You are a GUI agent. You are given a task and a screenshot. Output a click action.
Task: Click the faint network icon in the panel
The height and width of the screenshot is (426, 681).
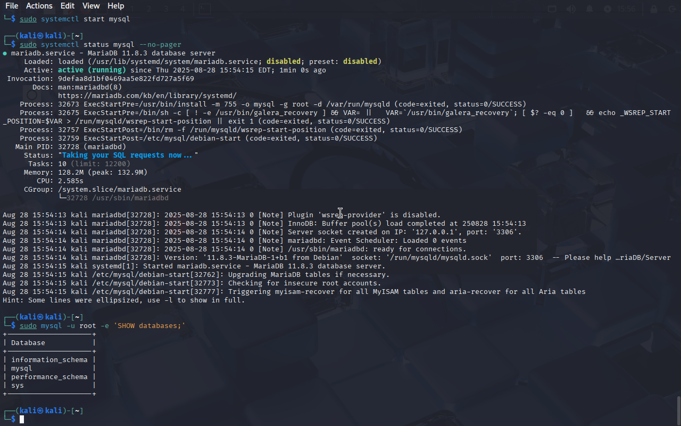pyautogui.click(x=552, y=9)
